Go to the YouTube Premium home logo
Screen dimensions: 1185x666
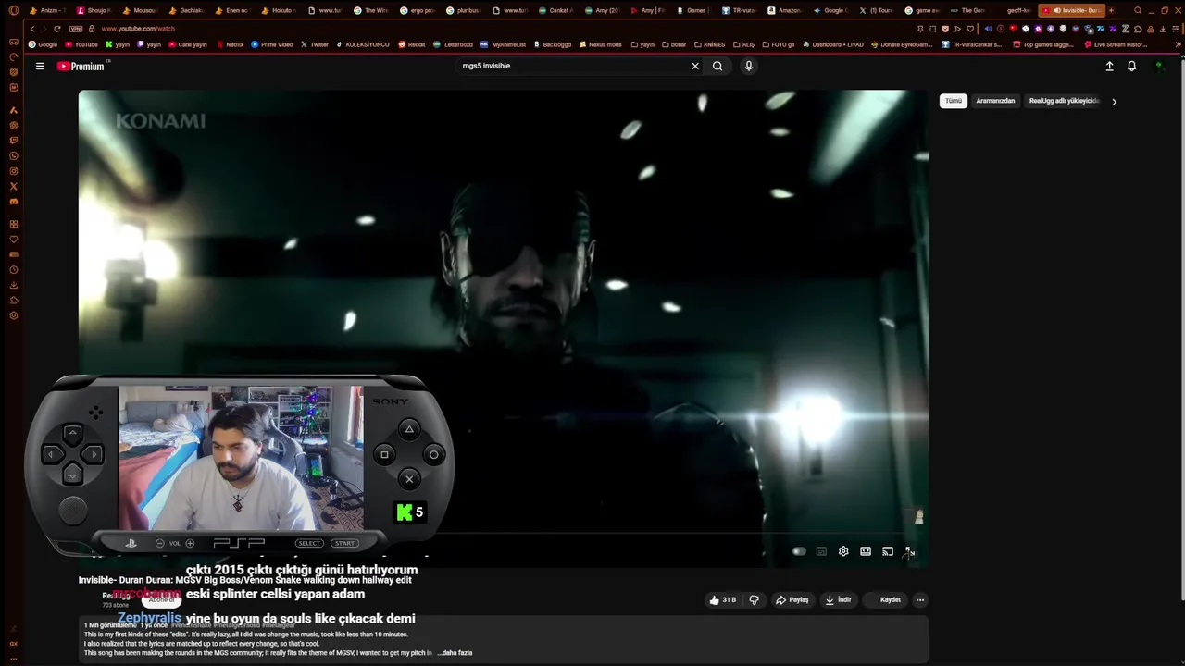(81, 66)
